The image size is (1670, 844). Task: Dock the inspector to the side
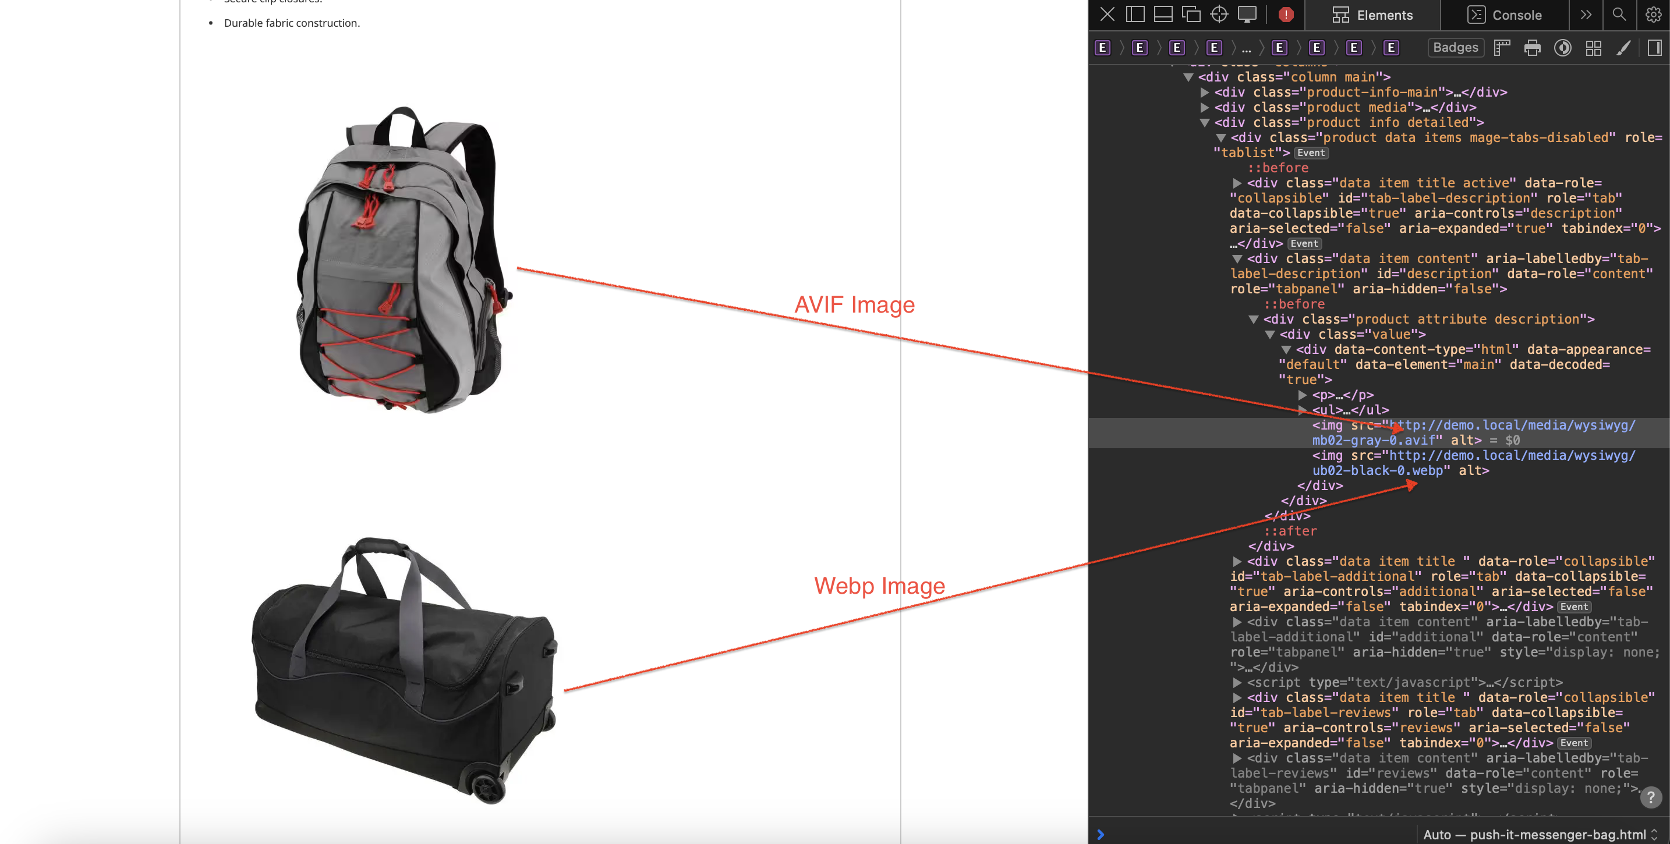[1135, 15]
